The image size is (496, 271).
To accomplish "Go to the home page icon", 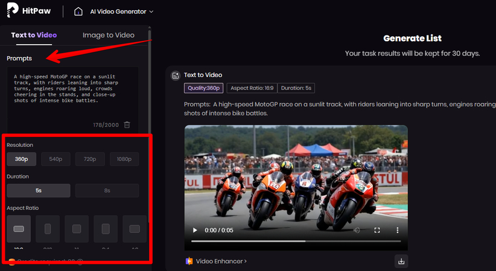I will [x=78, y=11].
